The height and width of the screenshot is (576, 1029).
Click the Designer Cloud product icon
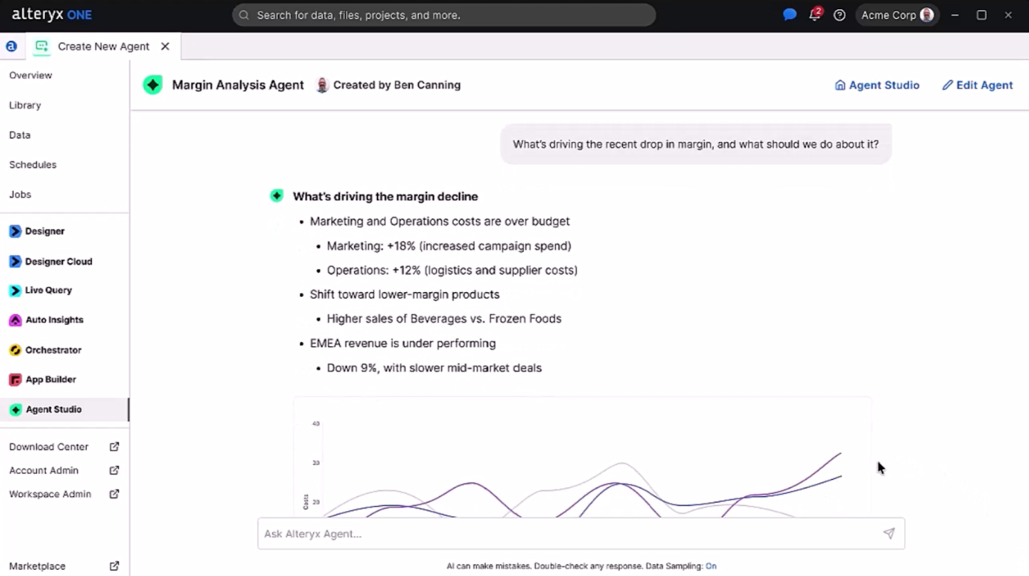(x=15, y=262)
